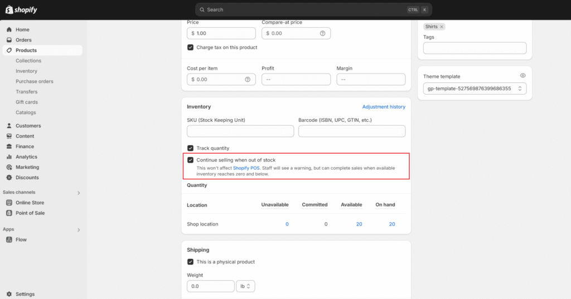Image resolution: width=571 pixels, height=299 pixels.
Task: Open Orders via its sidebar icon
Action: [9, 40]
